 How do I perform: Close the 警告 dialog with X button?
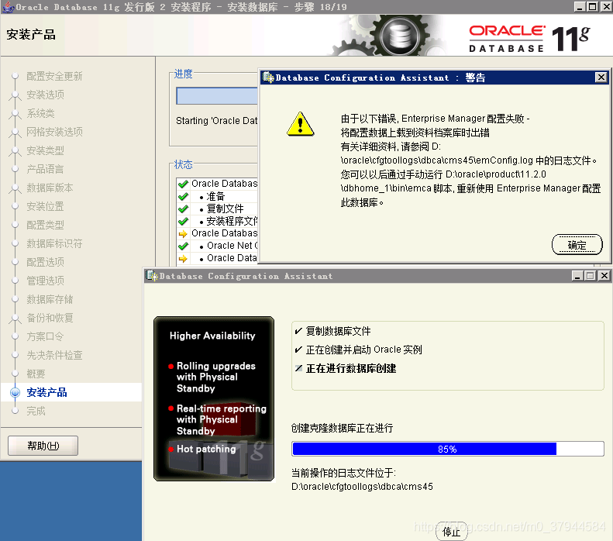pos(601,78)
